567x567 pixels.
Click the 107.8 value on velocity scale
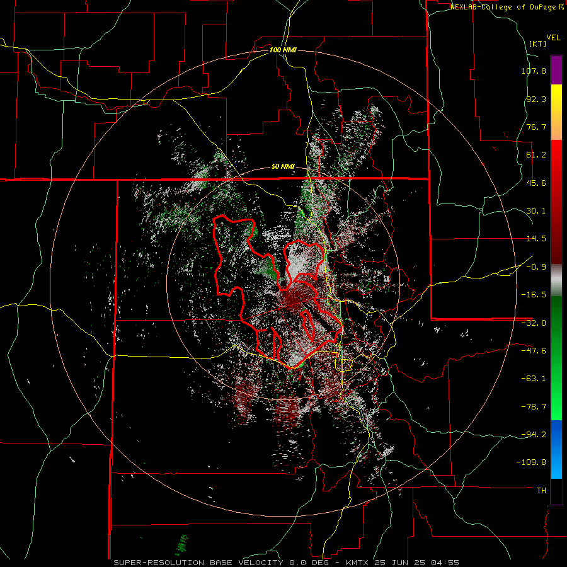click(534, 71)
